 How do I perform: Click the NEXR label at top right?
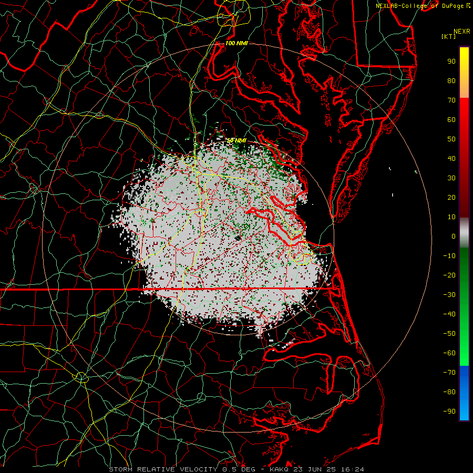point(462,32)
